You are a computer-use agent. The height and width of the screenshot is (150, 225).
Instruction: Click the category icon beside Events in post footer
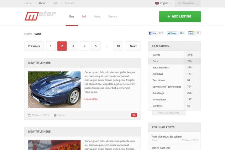[x=55, y=115]
